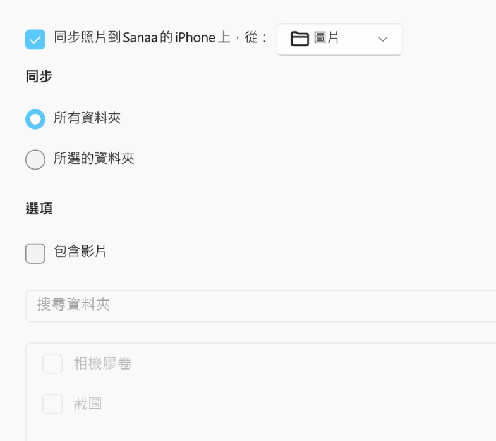
Task: Expand the 圖片 source dropdown chevron
Action: tap(383, 39)
